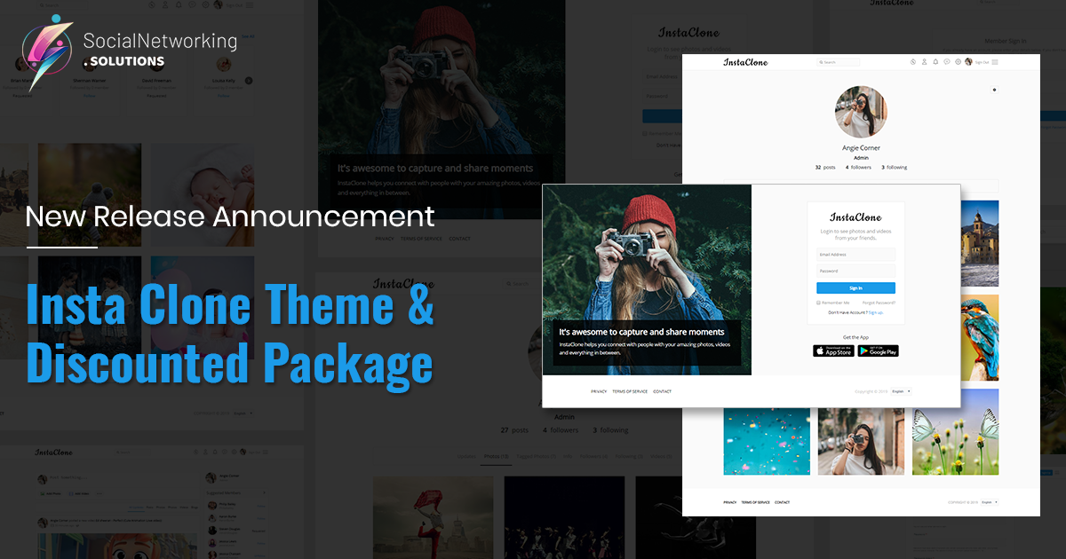The image size is (1066, 559).
Task: Follow the Sign up link
Action: (x=875, y=312)
